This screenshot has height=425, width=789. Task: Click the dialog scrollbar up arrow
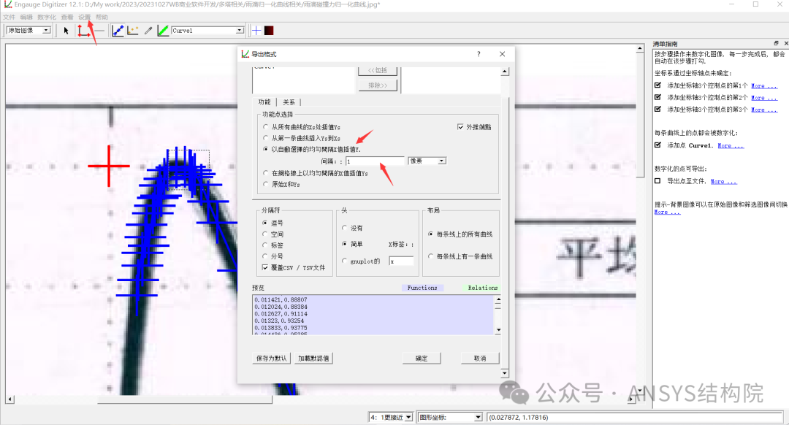pos(504,72)
